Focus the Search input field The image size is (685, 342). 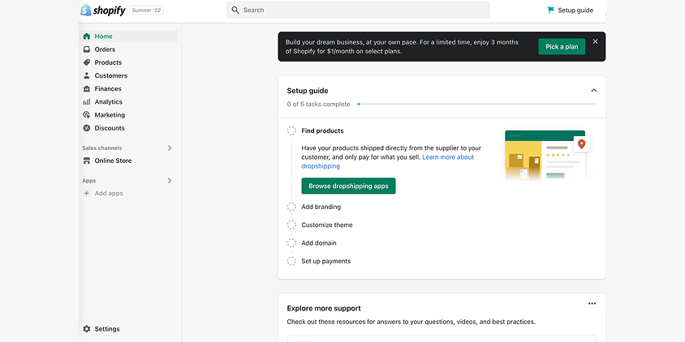tap(358, 10)
